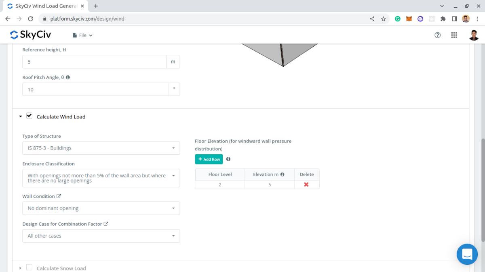Screen dimensions: 485x272
Task: Click the site lock icon
Action: [44, 19]
